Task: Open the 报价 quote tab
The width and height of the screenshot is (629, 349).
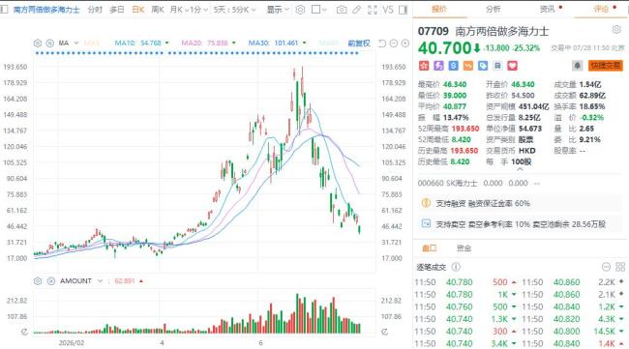Action: tap(439, 9)
